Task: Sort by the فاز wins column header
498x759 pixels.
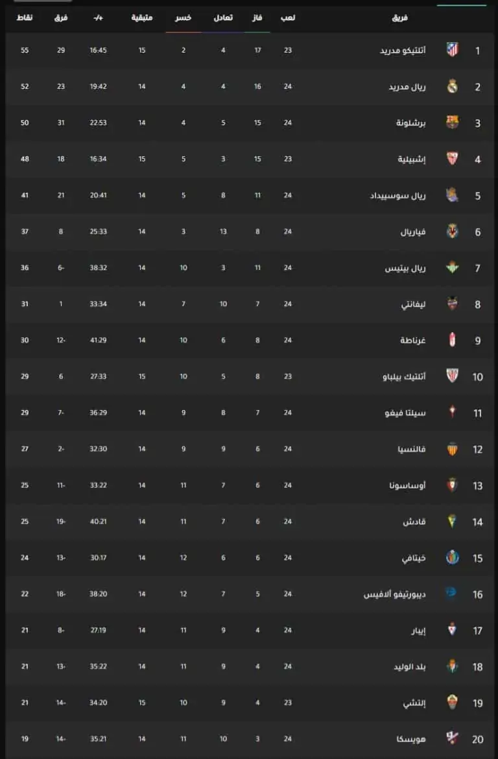Action: pos(257,18)
